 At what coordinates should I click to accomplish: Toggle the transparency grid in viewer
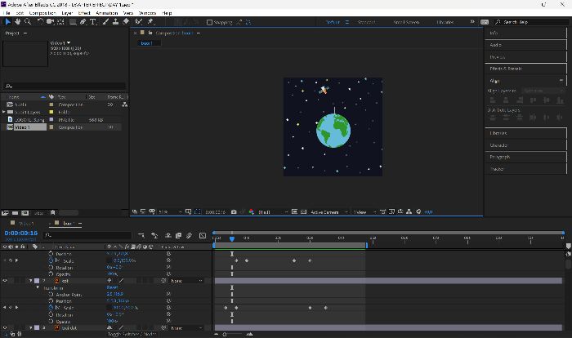[x=303, y=211]
